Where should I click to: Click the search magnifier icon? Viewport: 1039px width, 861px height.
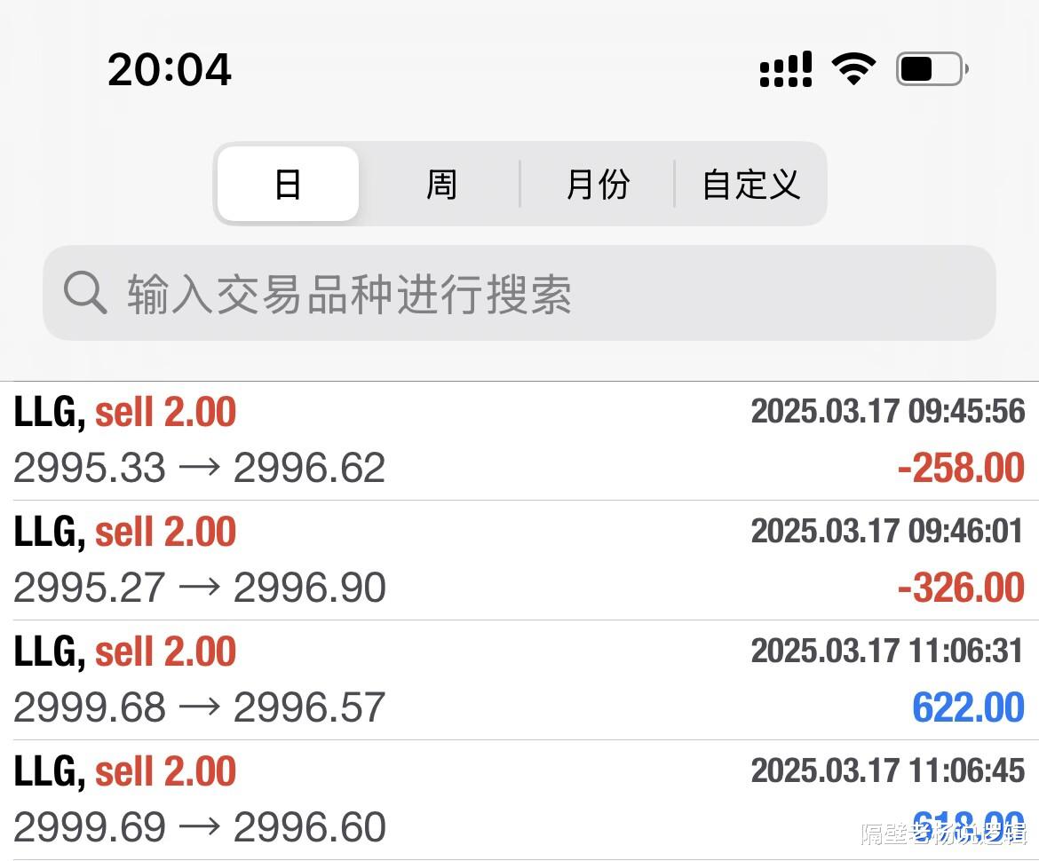click(85, 293)
